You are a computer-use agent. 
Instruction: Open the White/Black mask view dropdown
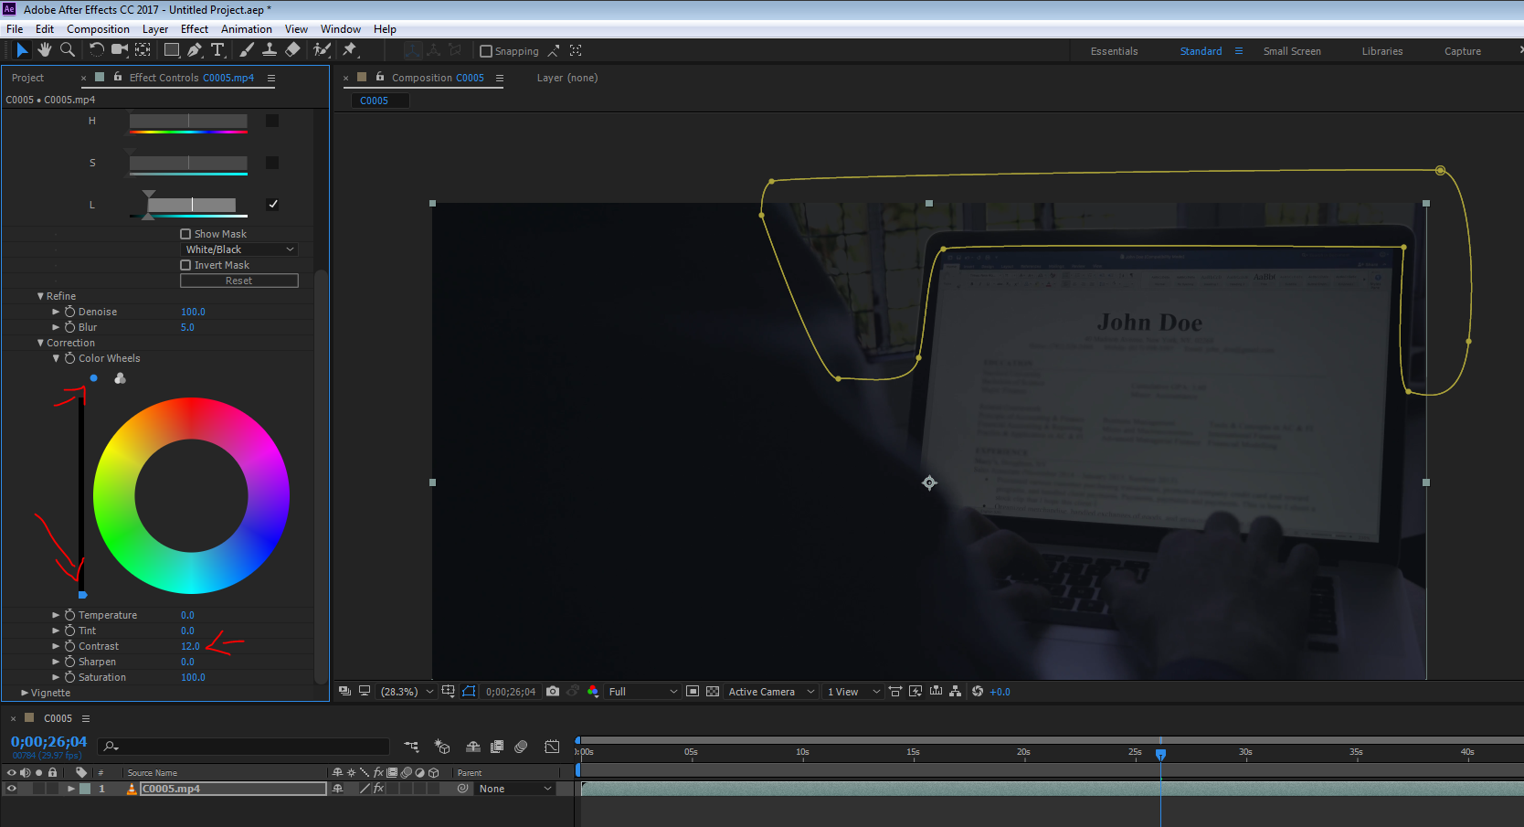coord(239,249)
